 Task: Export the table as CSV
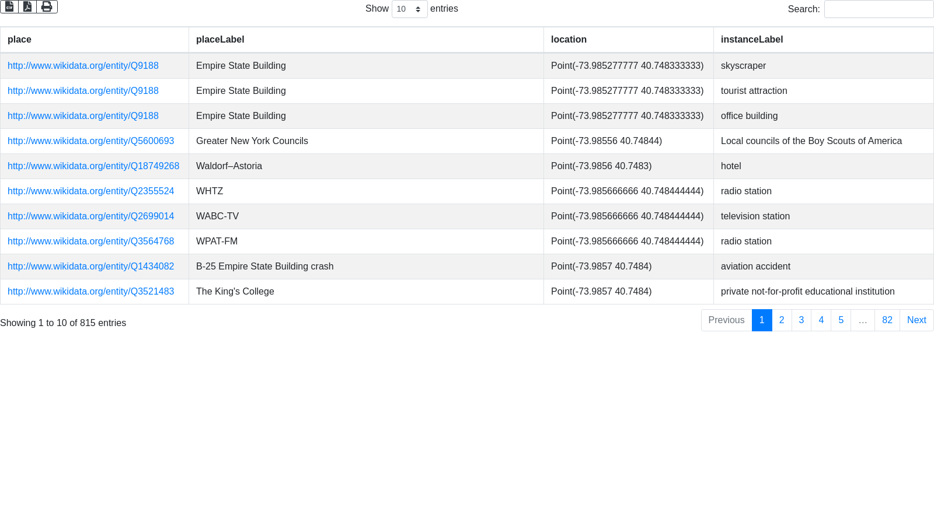point(9,6)
